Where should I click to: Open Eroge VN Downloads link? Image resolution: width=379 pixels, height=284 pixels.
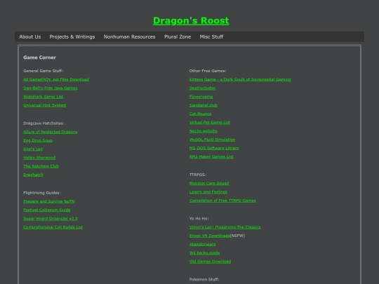pos(210,236)
